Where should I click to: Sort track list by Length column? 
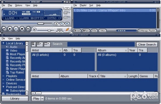click(x=133, y=76)
